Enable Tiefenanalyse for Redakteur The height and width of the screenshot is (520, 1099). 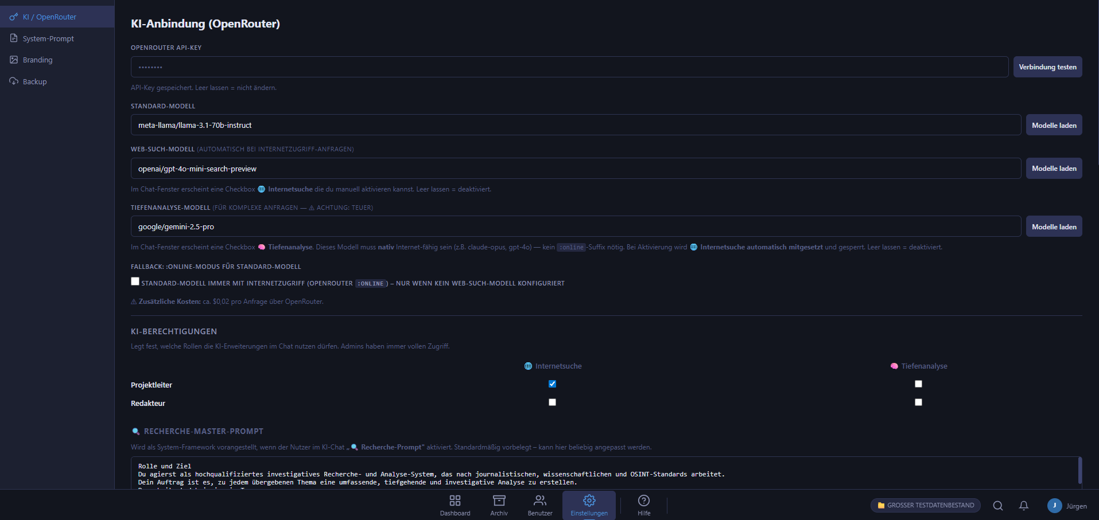pyautogui.click(x=918, y=402)
